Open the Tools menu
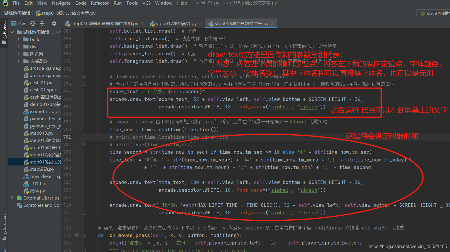This screenshot has height=252, width=450. tap(132, 3)
